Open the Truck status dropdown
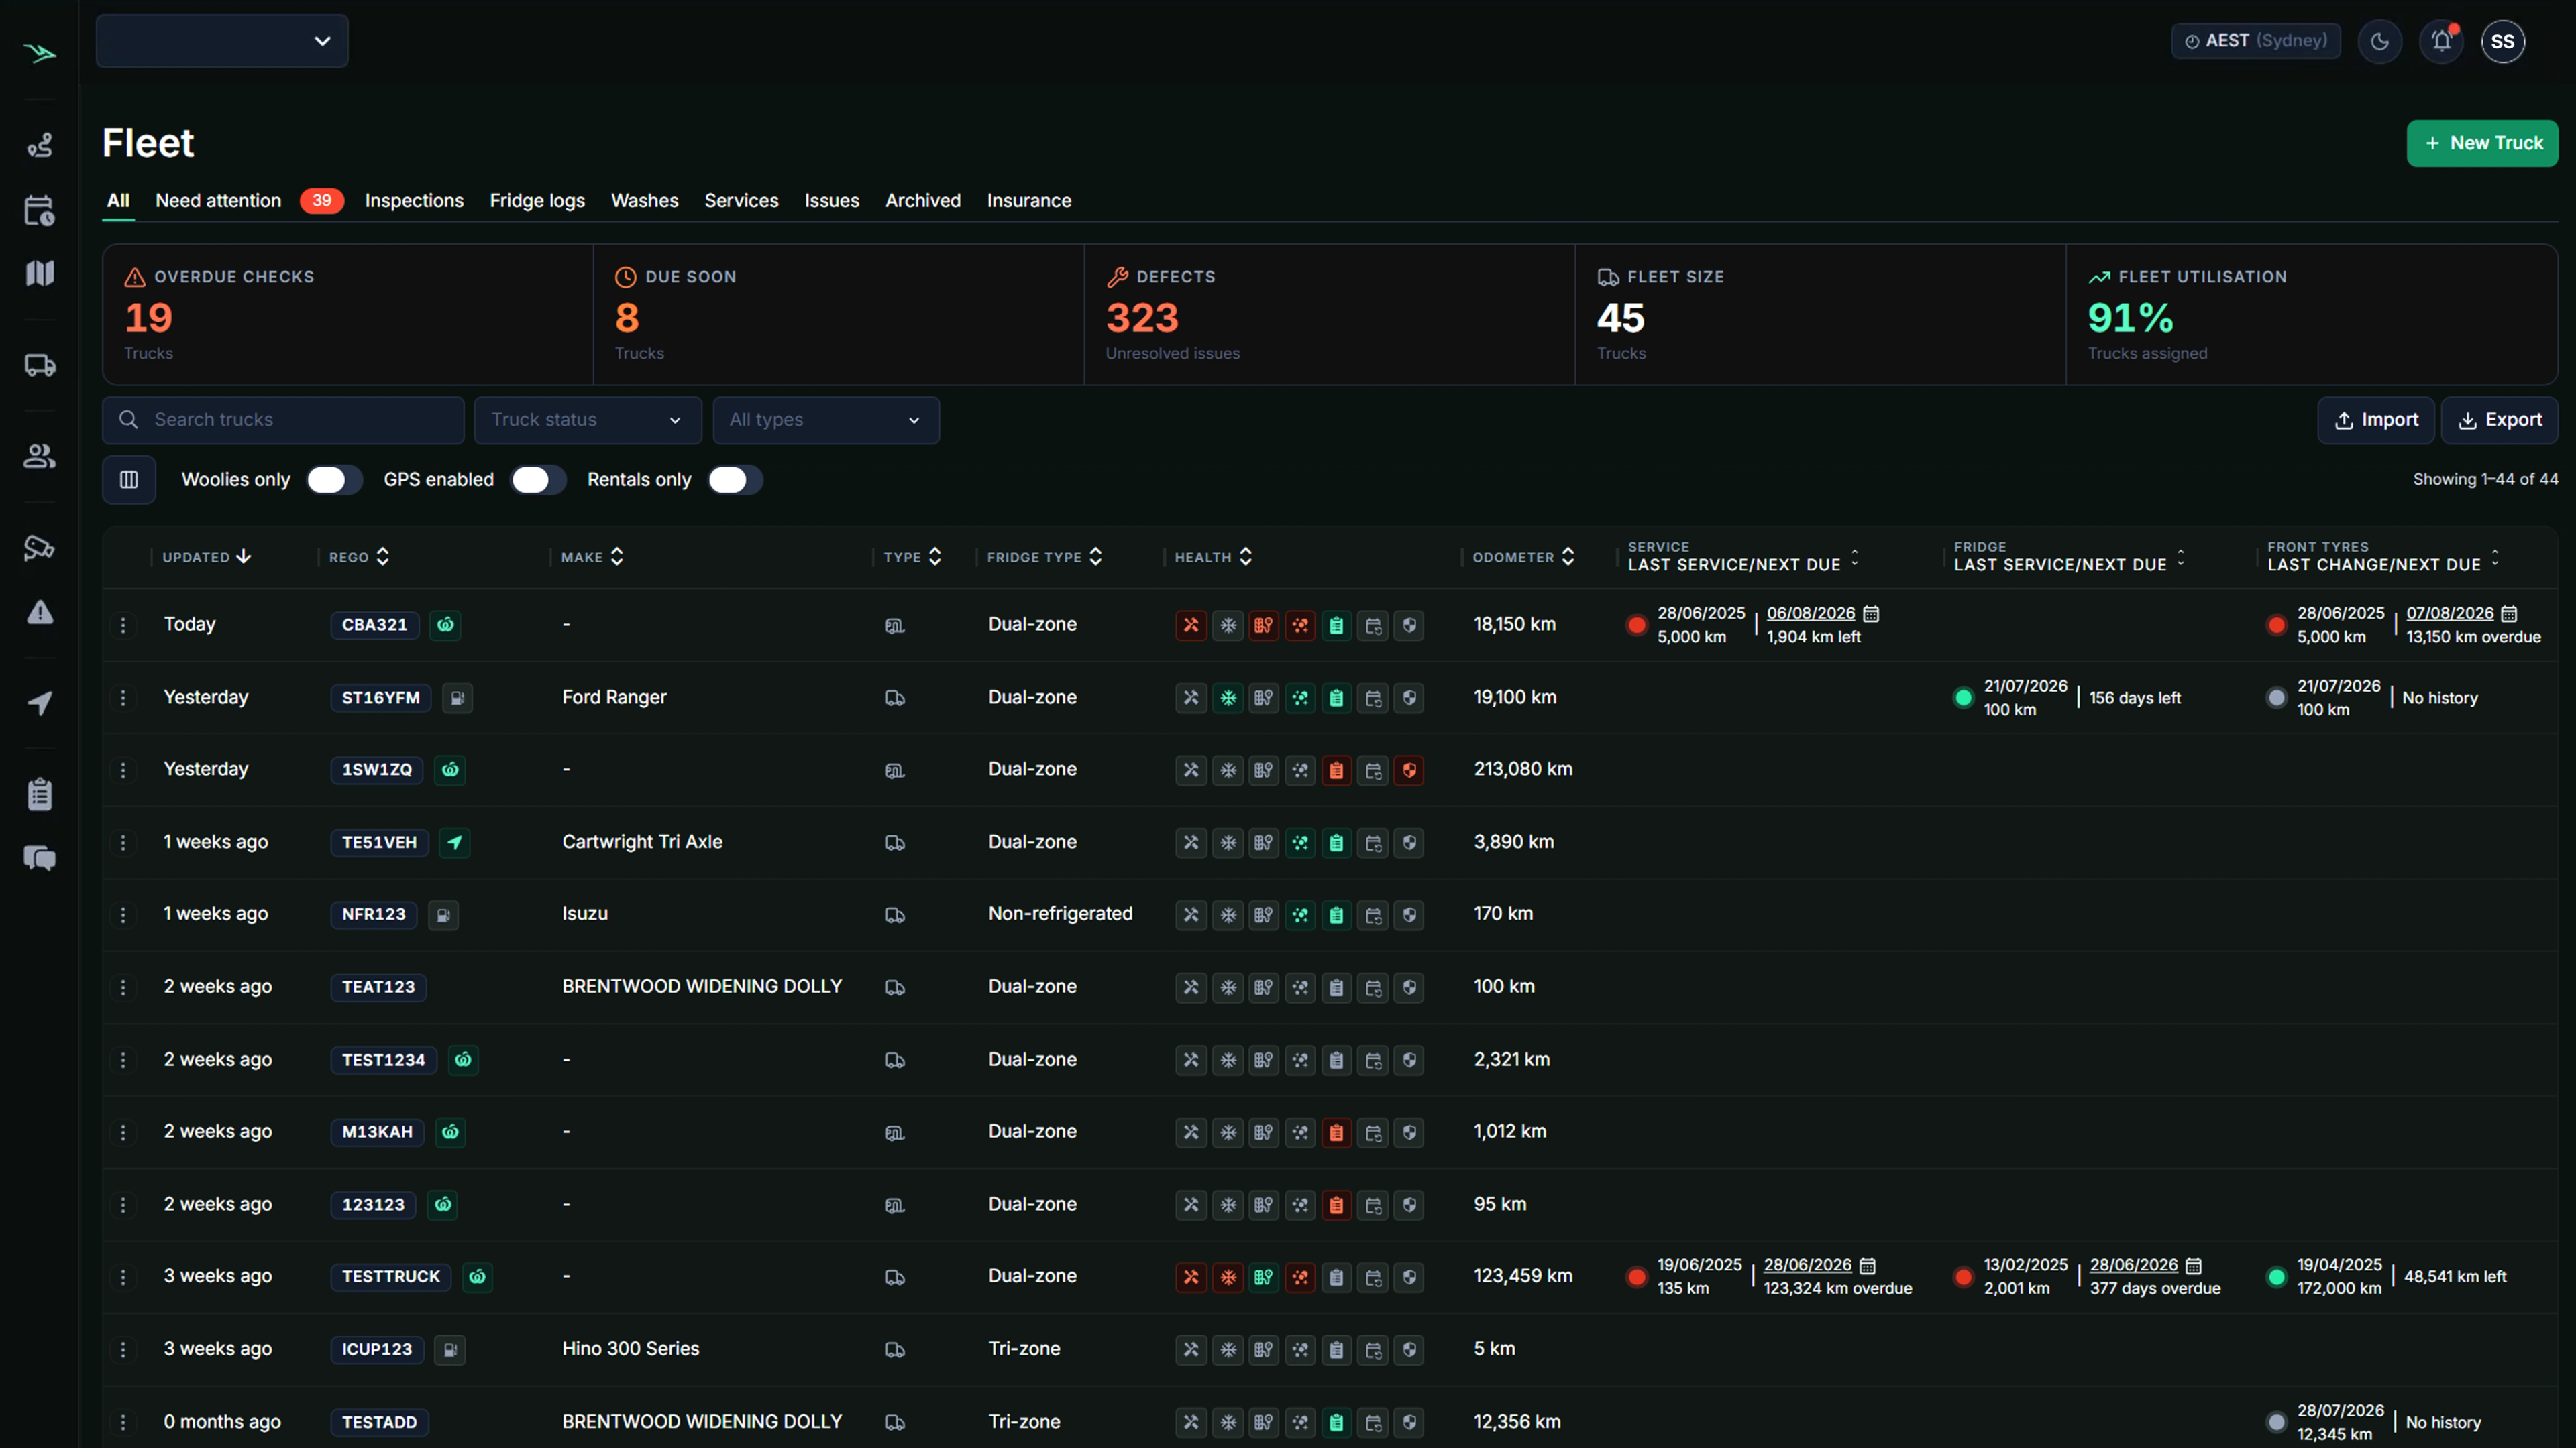 pyautogui.click(x=587, y=420)
